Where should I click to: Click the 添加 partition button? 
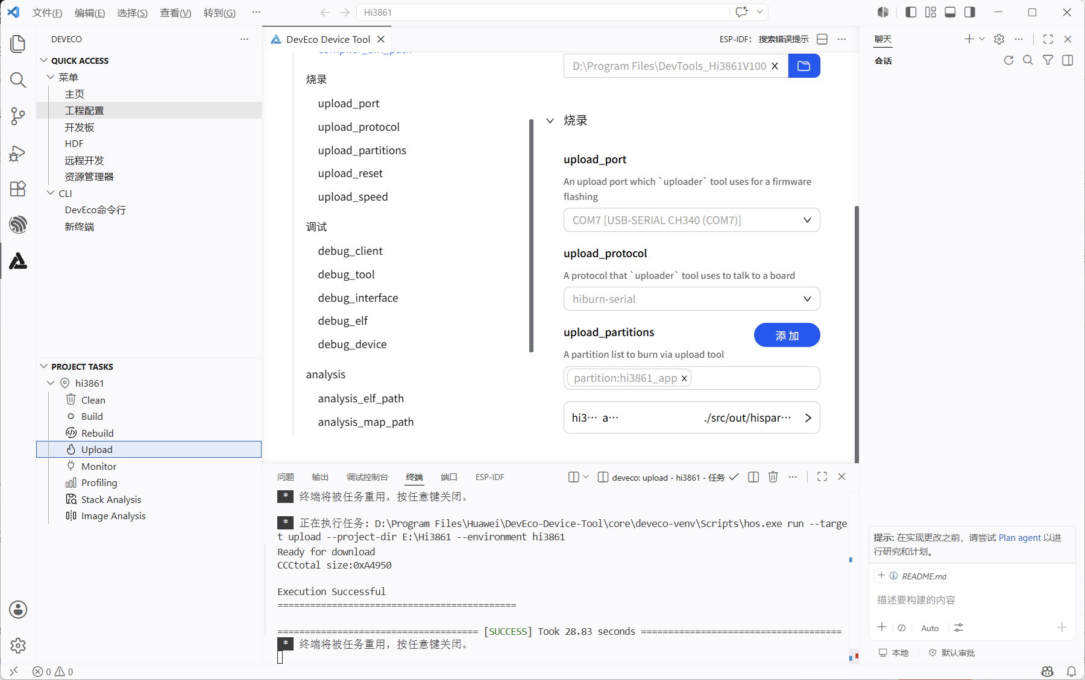point(787,335)
